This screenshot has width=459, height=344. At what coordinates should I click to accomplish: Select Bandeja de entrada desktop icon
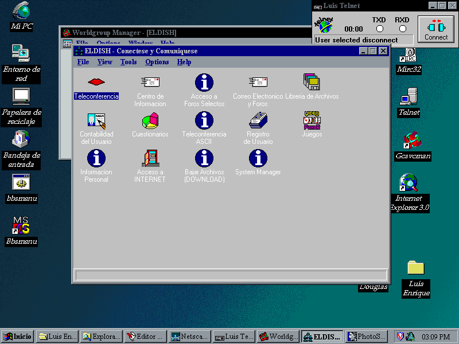[x=21, y=139]
